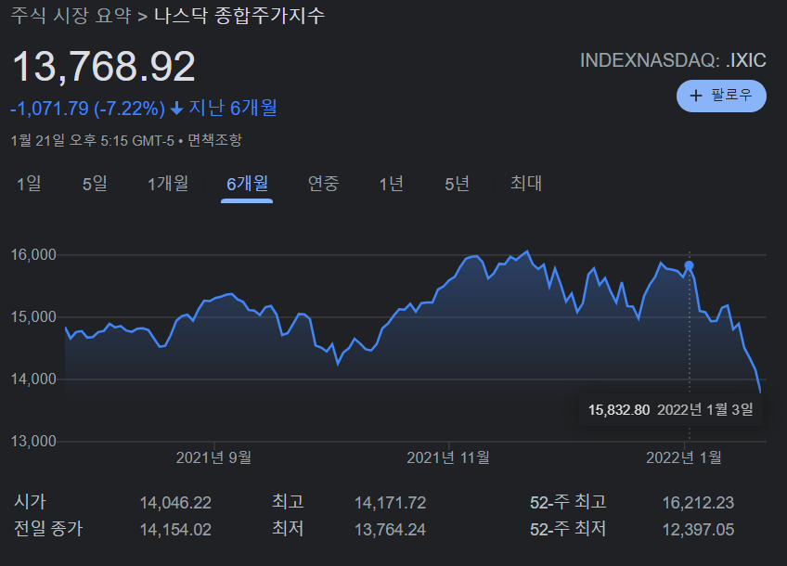Screen dimensions: 787x566
Task: Click the timestamp 1월 21일 오후 5:15 GMT-5
Action: [93, 140]
